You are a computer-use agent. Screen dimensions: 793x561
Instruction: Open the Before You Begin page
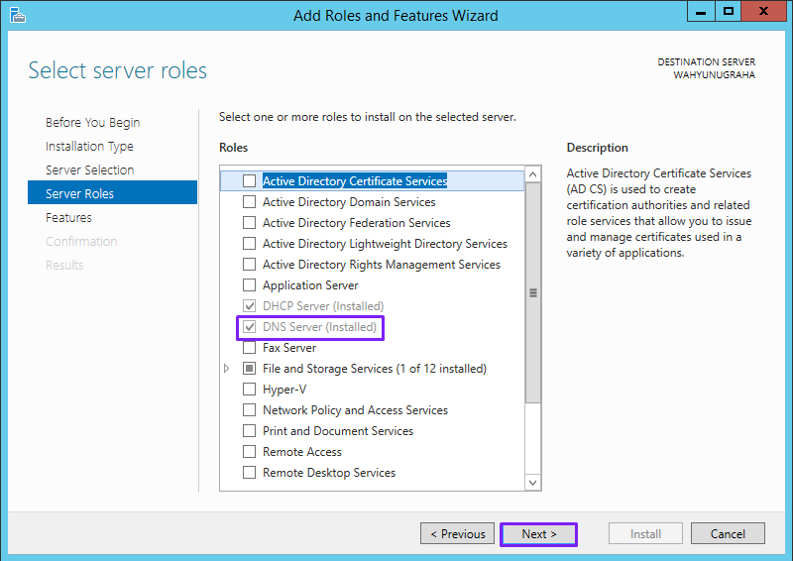pyautogui.click(x=92, y=123)
